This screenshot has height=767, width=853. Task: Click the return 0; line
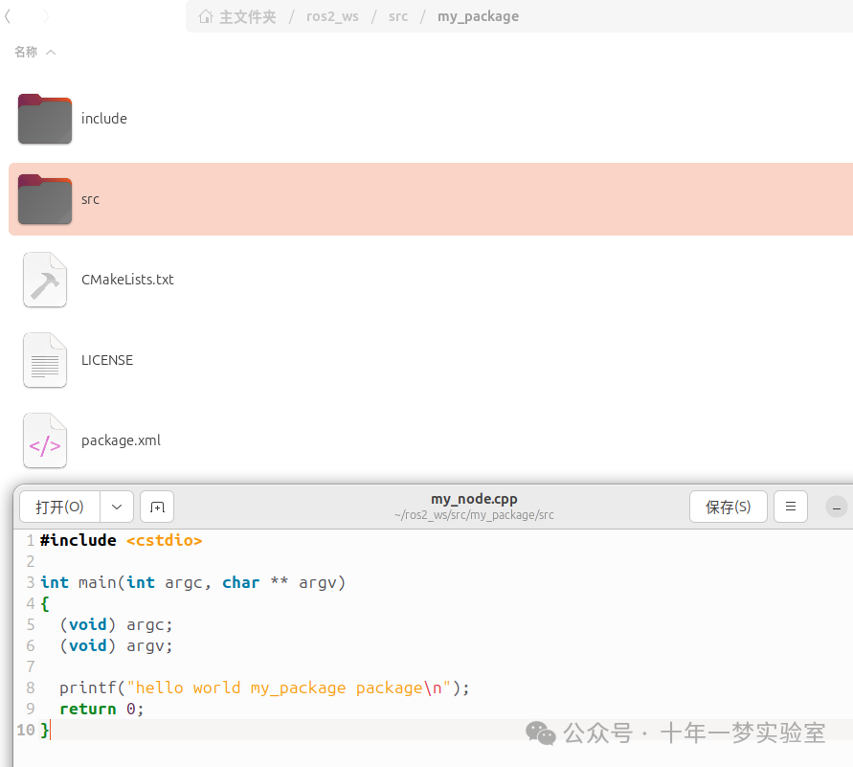(101, 710)
